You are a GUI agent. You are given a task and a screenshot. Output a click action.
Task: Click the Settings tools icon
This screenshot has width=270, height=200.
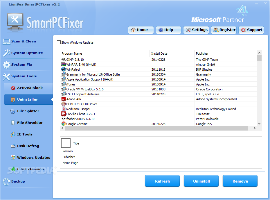coord(188,30)
